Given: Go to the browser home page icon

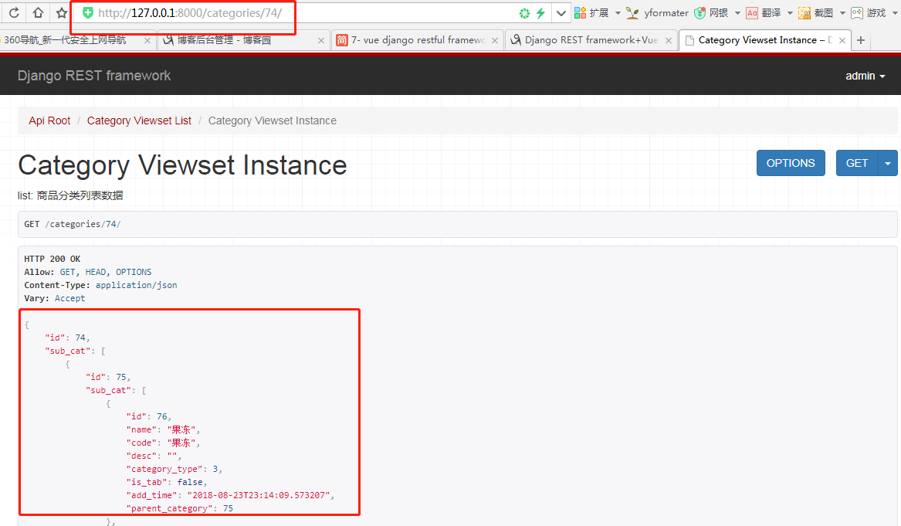Looking at the screenshot, I should tap(38, 12).
